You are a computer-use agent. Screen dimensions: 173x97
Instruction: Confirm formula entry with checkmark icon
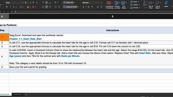[x=8, y=12]
